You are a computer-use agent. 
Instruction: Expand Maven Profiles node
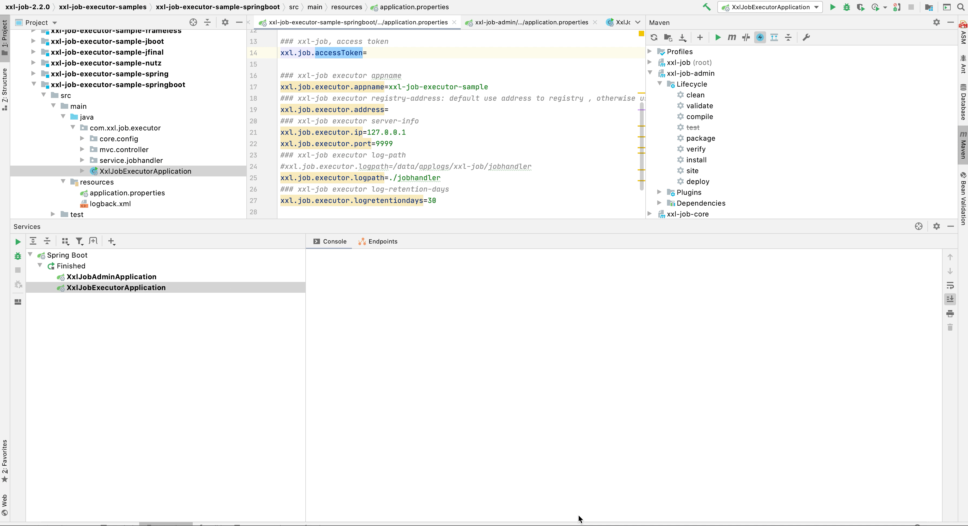tap(650, 51)
